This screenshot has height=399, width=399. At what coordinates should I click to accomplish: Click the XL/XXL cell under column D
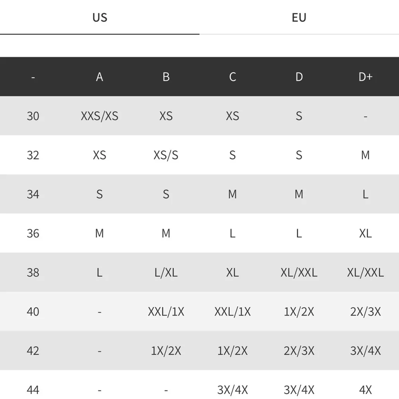click(299, 272)
